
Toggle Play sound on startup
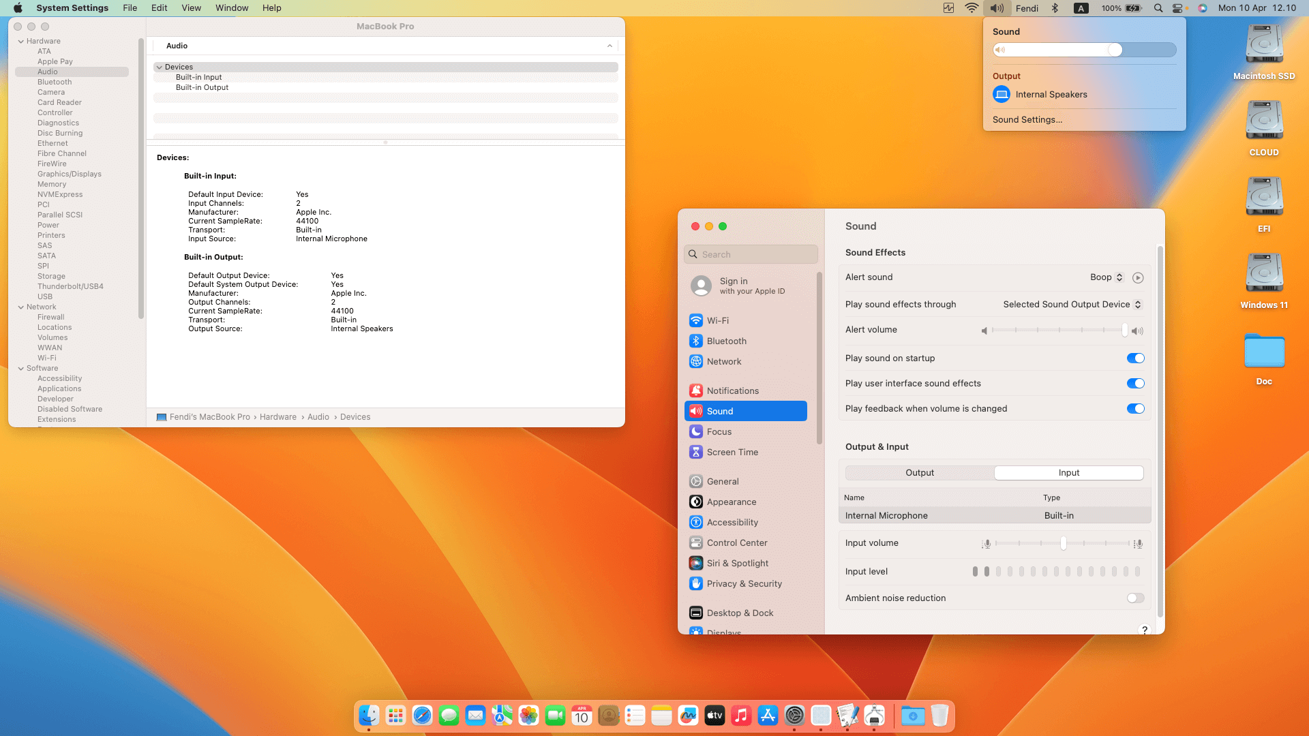(1135, 358)
